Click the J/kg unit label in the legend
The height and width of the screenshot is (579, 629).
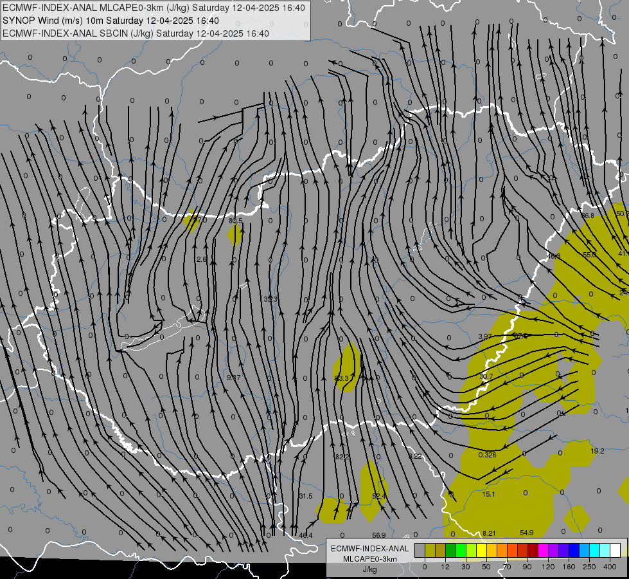tap(370, 569)
